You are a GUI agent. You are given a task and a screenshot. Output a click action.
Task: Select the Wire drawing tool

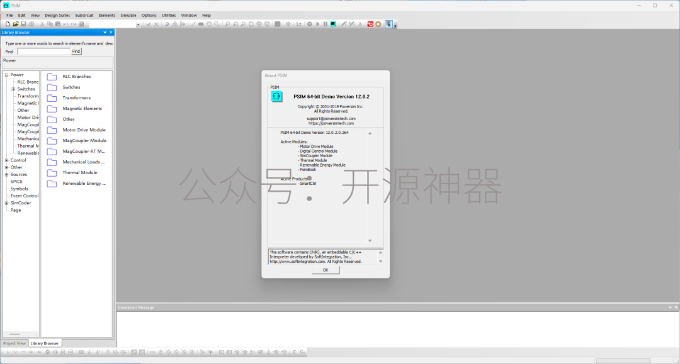193,25
